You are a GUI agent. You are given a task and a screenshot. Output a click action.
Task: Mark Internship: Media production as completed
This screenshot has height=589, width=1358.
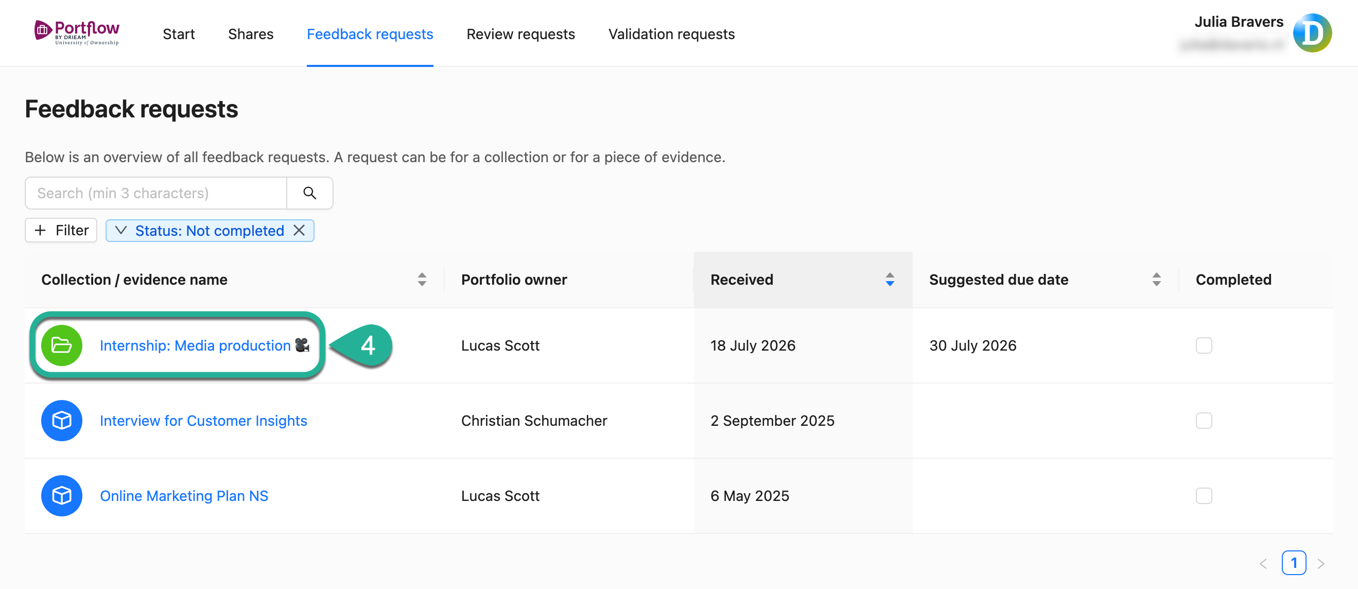coord(1204,345)
